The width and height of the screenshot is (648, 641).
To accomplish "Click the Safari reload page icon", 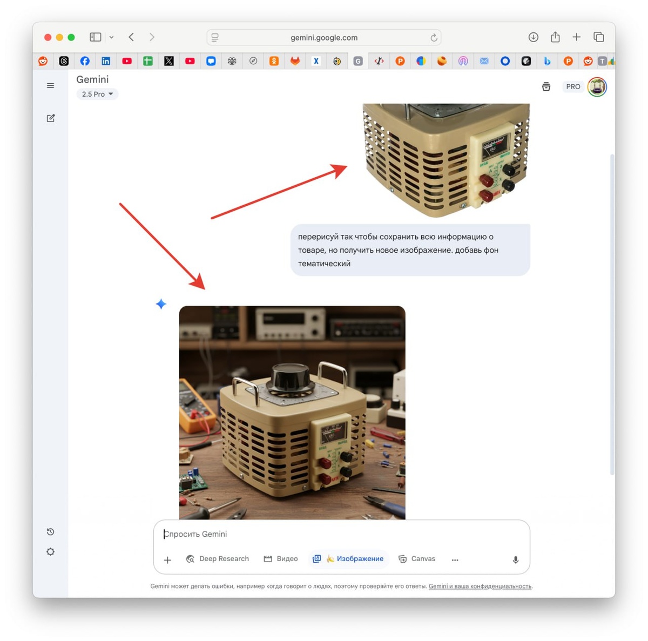I will coord(434,37).
